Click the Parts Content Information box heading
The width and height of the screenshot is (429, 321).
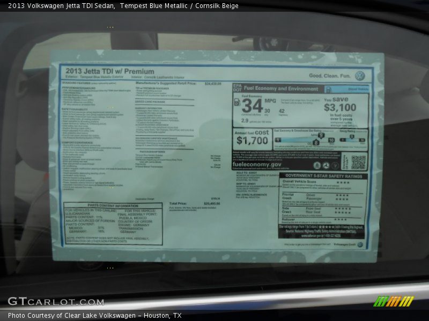pyautogui.click(x=113, y=205)
